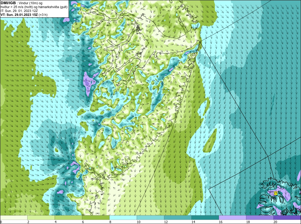301x224 pixels.
Task: Click the legend scale value '0'
Action: pos(1,222)
